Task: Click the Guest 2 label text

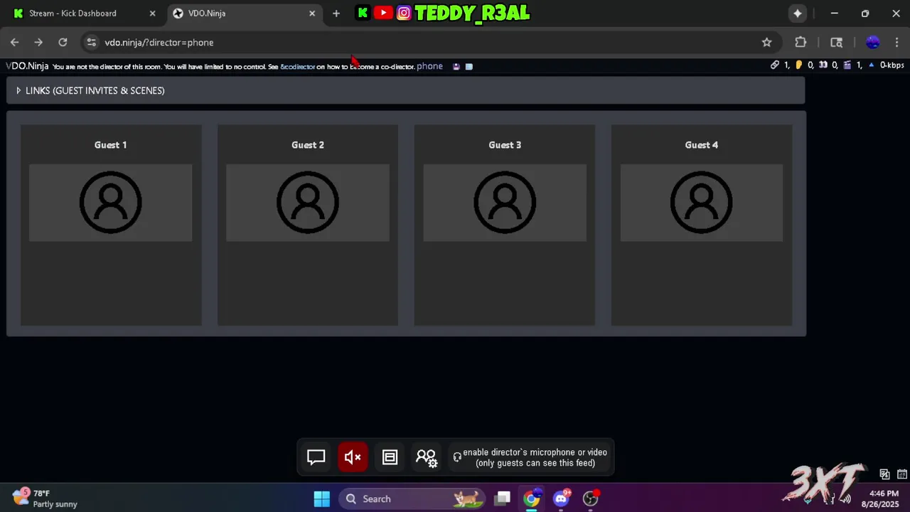Action: 308,145
